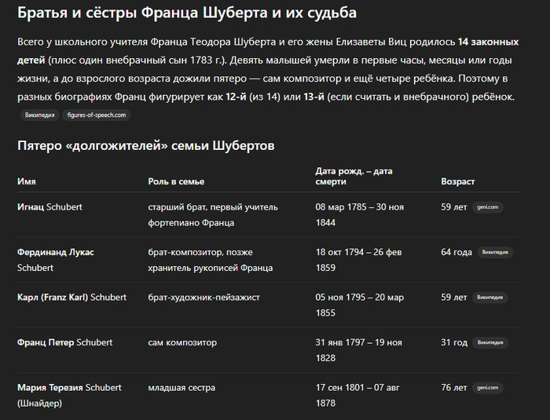The height and width of the screenshot is (420, 550).
Task: Open the Википедия source chip under intro paragraph
Action: [x=39, y=115]
